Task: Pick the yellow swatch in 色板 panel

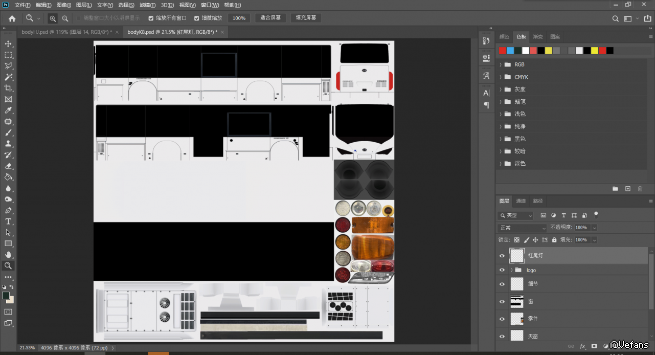Action: (x=549, y=51)
